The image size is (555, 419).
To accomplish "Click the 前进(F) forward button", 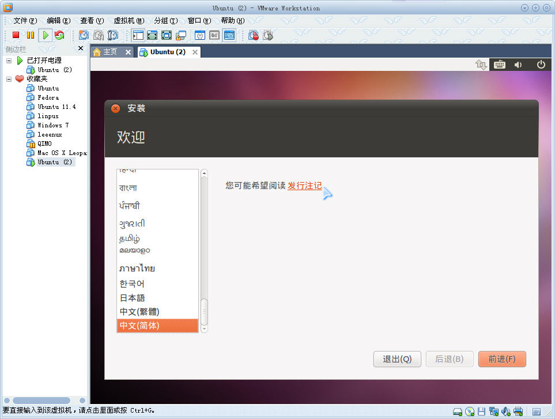I will tap(502, 359).
